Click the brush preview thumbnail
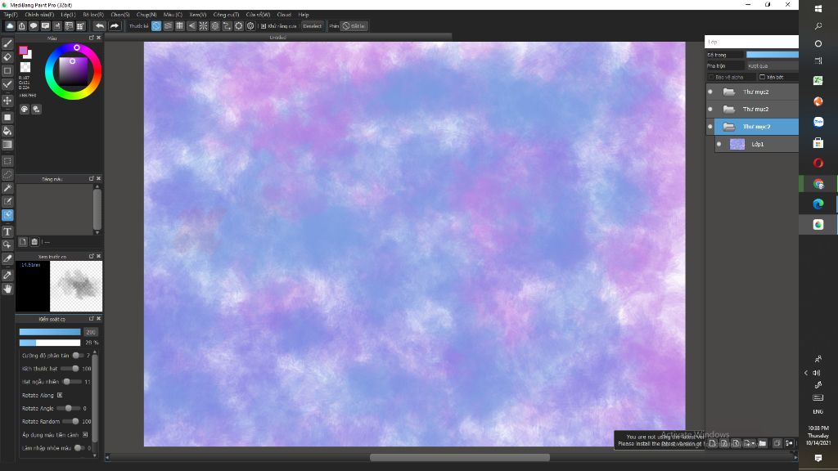Viewport: 838px width, 471px height. pyautogui.click(x=76, y=286)
